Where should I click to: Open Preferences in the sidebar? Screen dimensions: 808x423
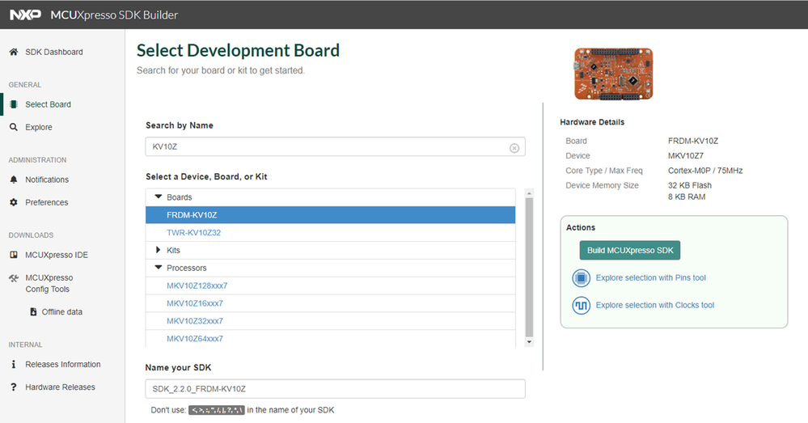[46, 202]
